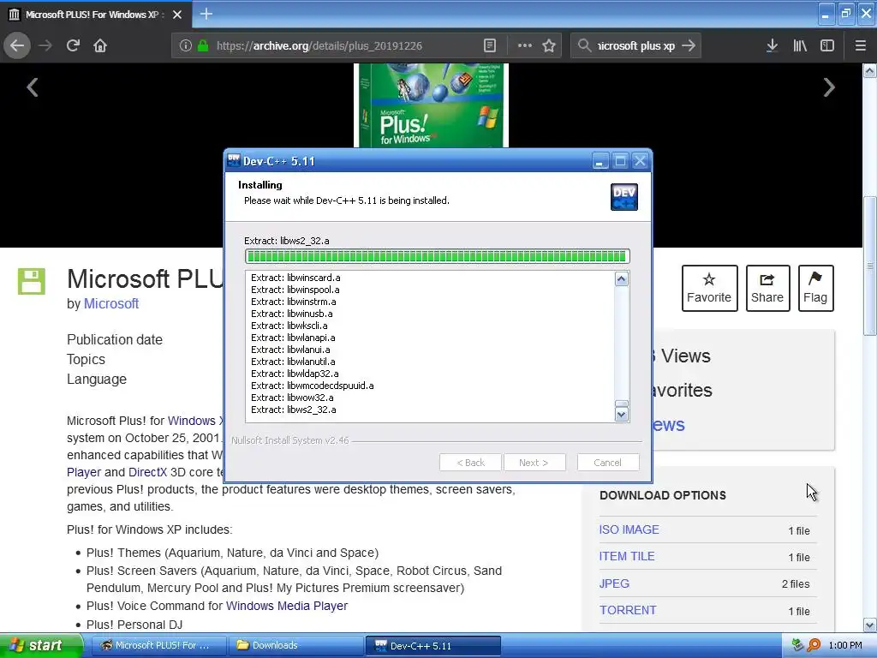This screenshot has width=877, height=658.
Task: Show next image with the right carousel arrow
Action: tap(829, 87)
